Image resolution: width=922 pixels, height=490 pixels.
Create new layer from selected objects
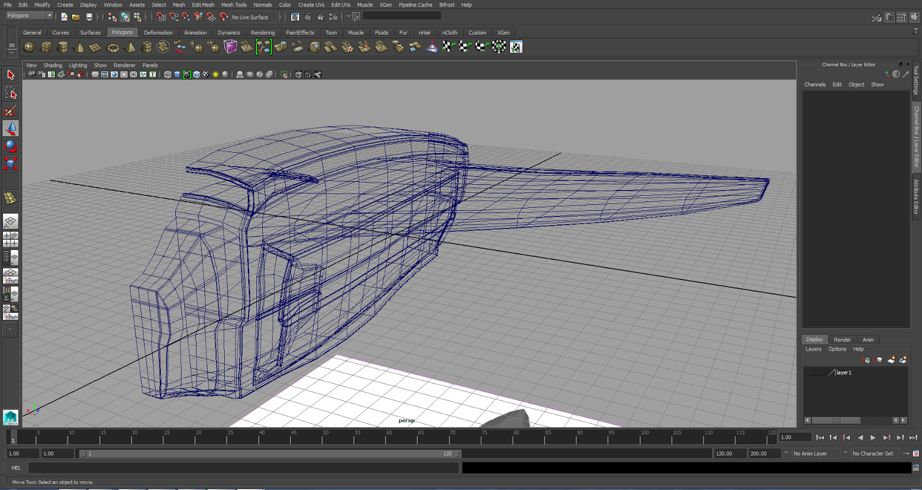(903, 360)
